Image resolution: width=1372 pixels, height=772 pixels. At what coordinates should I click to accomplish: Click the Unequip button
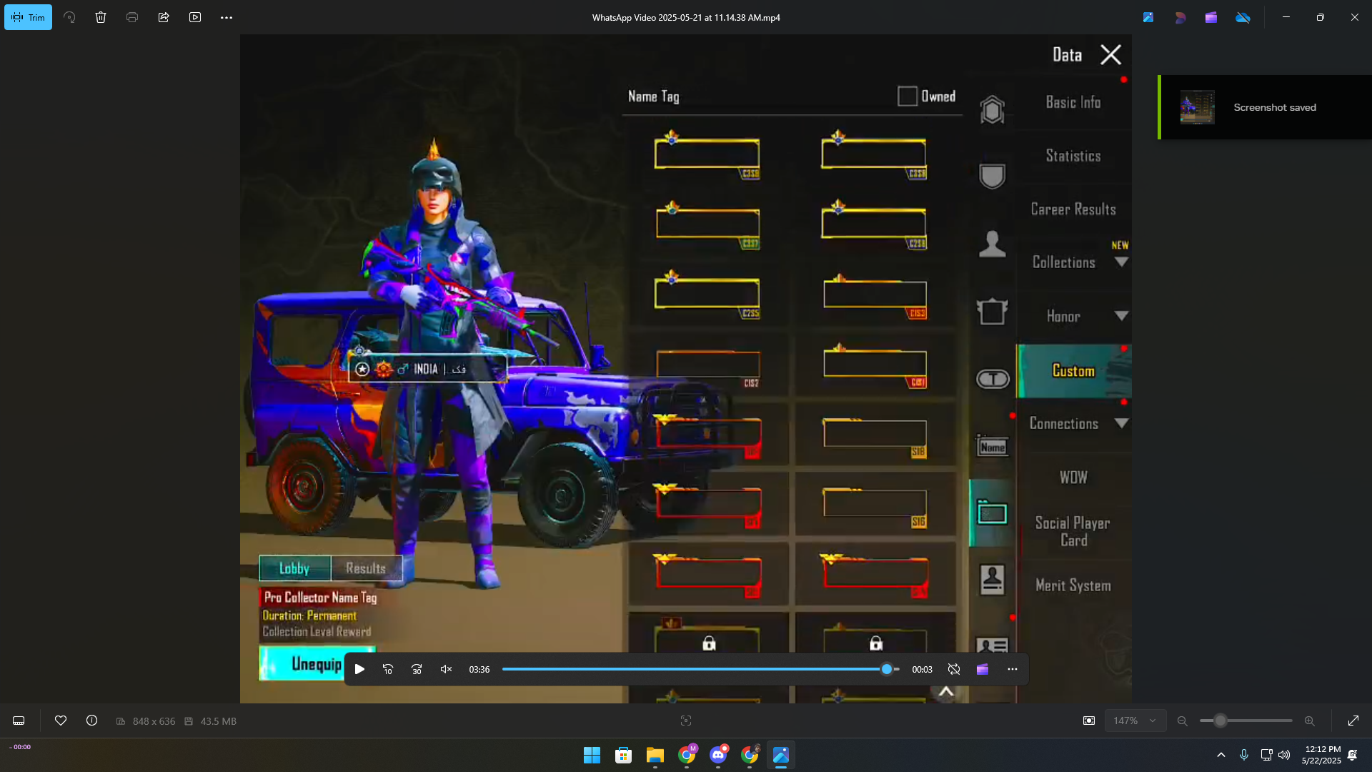coord(317,664)
